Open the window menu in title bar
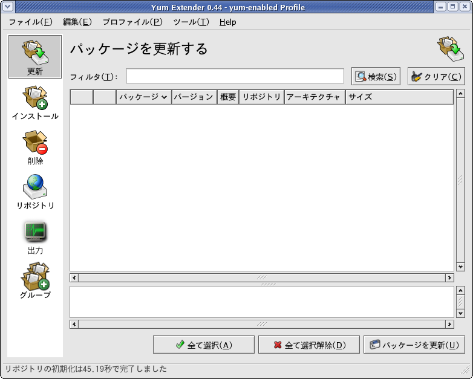This screenshot has height=379, width=473. [7, 7]
